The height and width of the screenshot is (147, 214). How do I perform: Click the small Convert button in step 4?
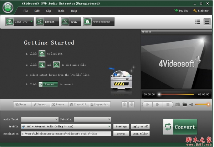pos(48,84)
